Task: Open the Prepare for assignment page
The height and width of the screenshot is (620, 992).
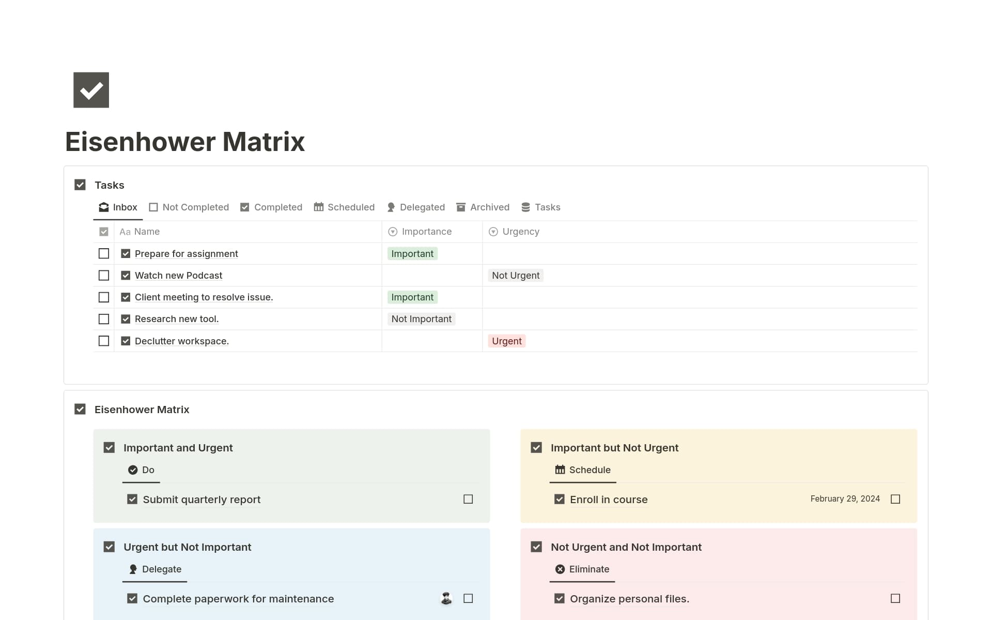Action: point(187,254)
